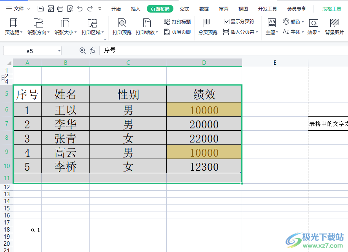Click the print preview magnifier icon in quick toolbar
The image size is (348, 252).
70,9
